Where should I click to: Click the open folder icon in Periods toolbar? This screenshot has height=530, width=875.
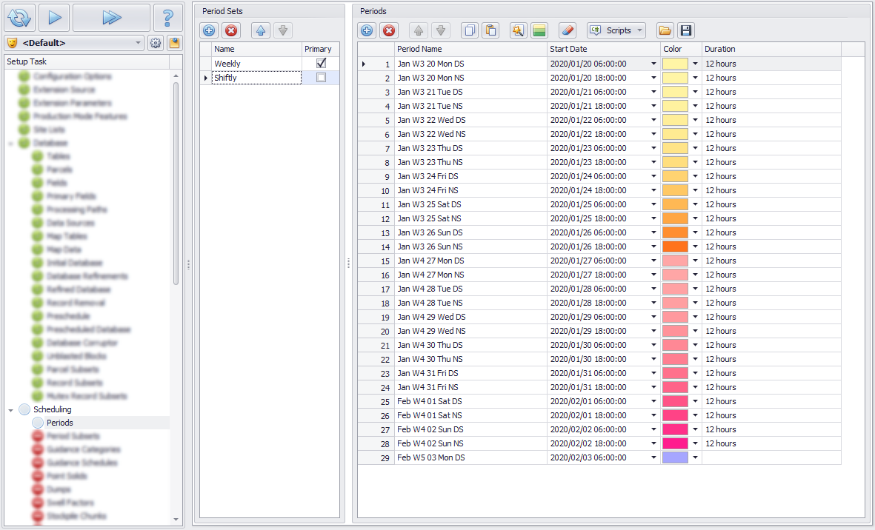point(665,30)
